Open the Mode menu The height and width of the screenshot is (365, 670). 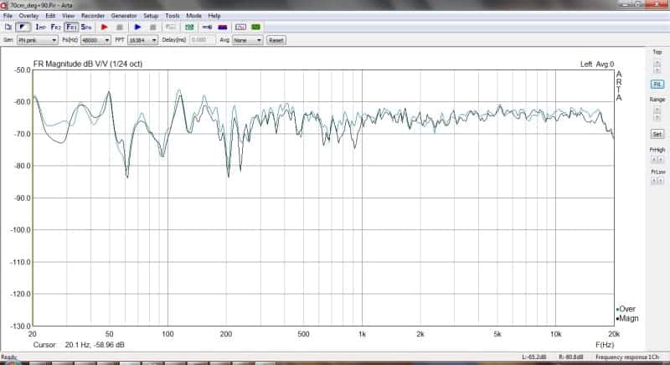tap(193, 16)
